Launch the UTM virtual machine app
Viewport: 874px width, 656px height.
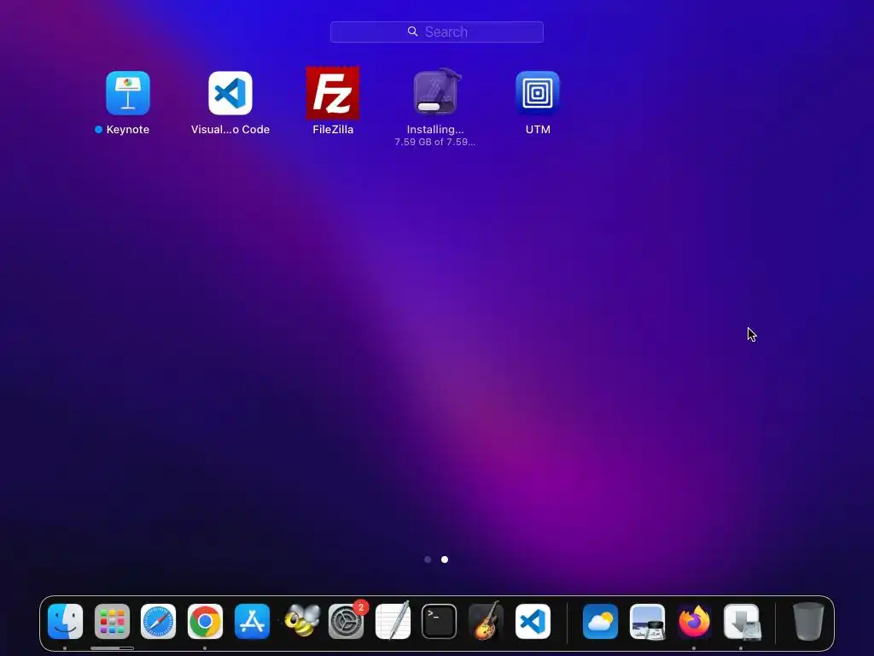pos(538,92)
